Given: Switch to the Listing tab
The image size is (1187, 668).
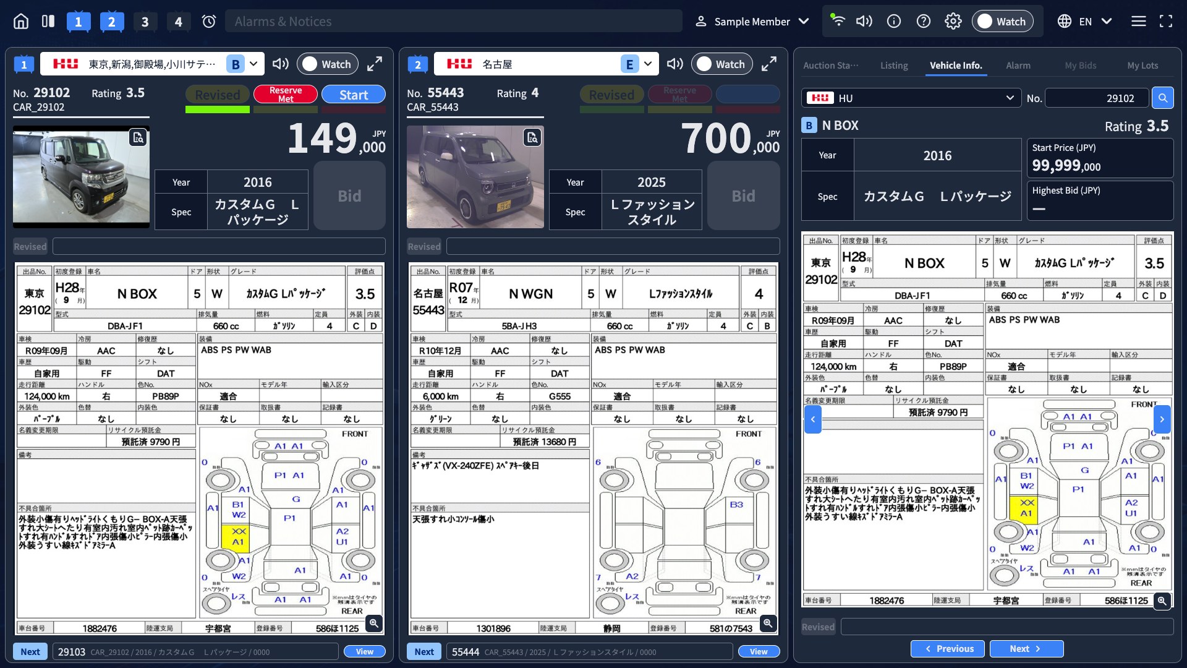Looking at the screenshot, I should 894,65.
